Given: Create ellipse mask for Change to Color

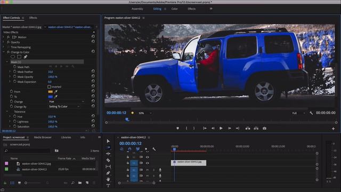Looking at the screenshot, I should pos(13,57).
